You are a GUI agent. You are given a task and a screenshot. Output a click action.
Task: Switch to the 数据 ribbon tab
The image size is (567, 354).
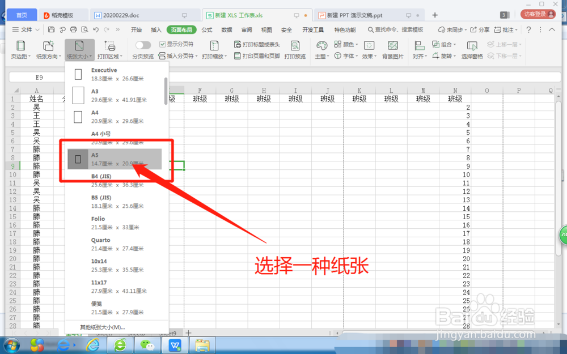coord(227,29)
